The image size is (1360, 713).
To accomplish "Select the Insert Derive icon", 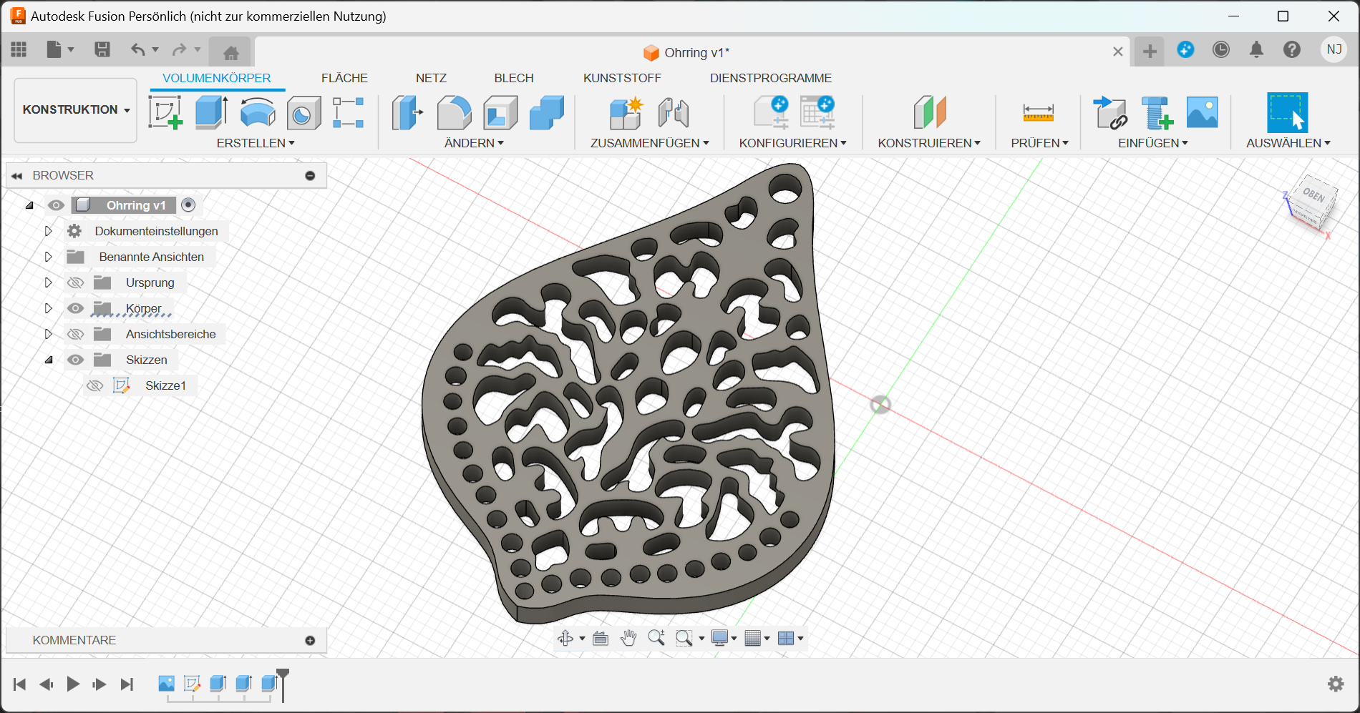I will [1110, 112].
